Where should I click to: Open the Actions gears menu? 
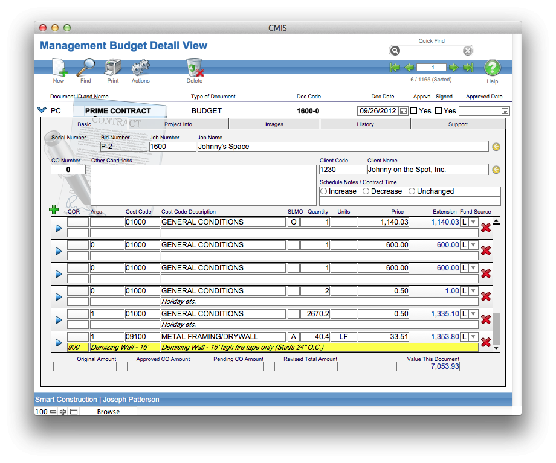coord(140,68)
